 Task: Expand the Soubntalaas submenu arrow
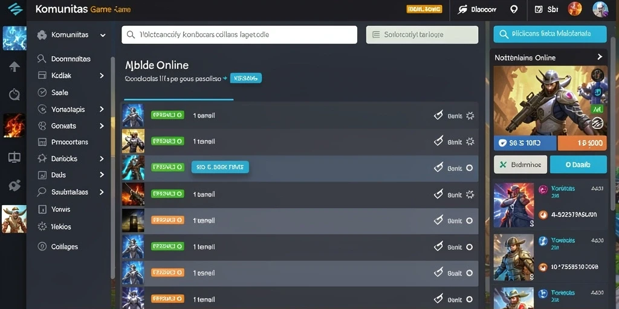point(102,192)
